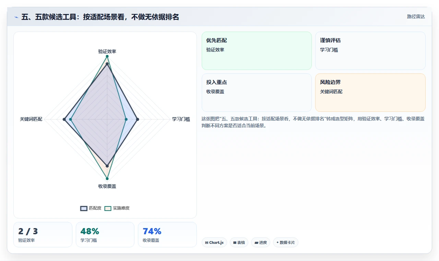Click the 关键词匹配 radar axis label
The height and width of the screenshot is (261, 439).
[31, 119]
